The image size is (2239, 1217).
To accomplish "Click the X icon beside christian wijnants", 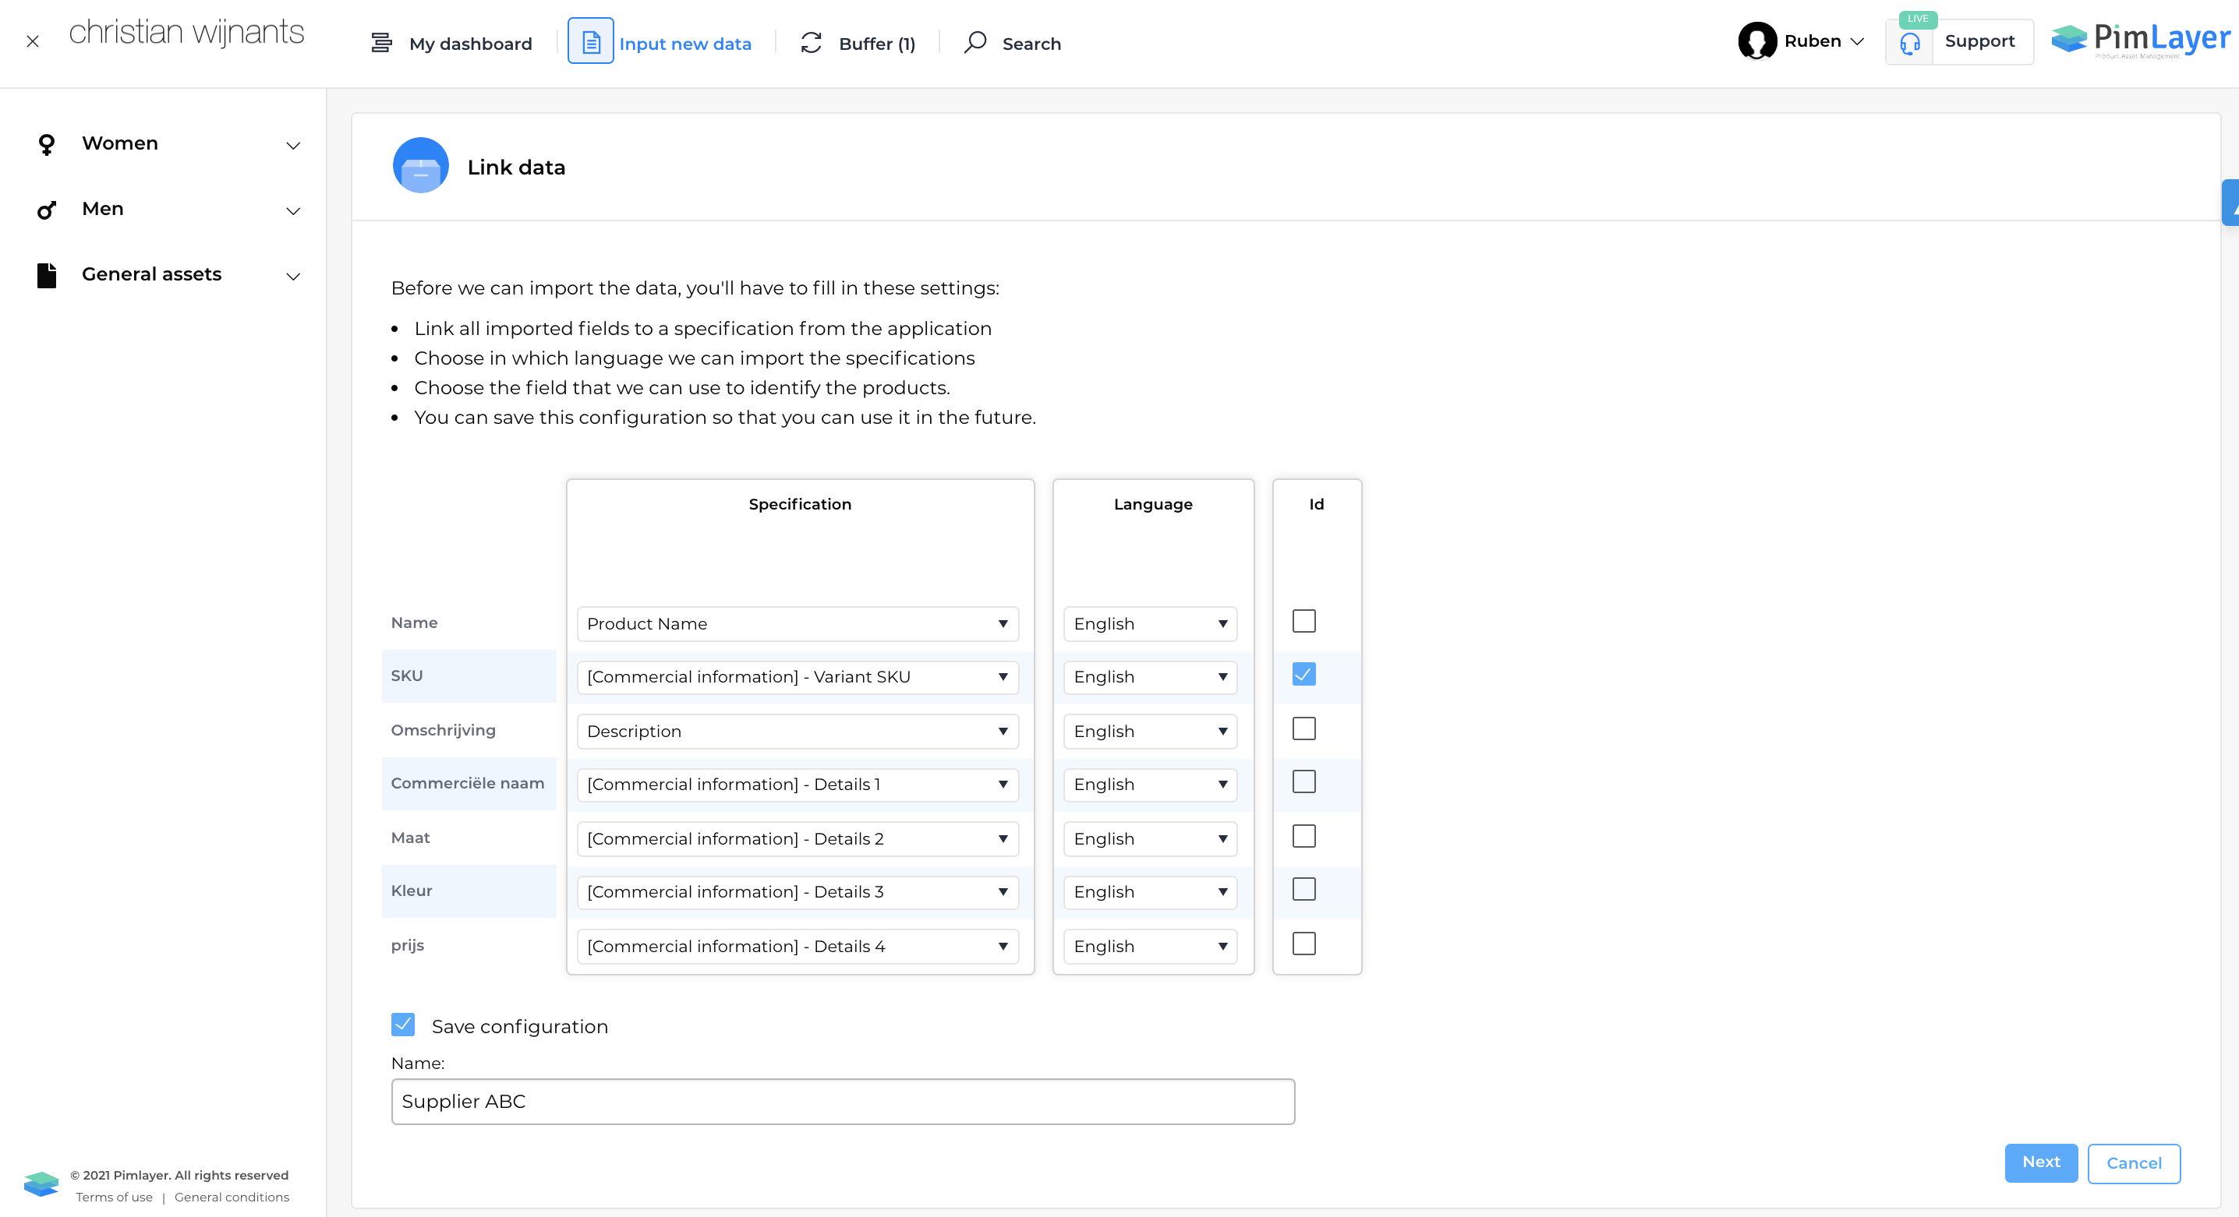I will pos(32,41).
